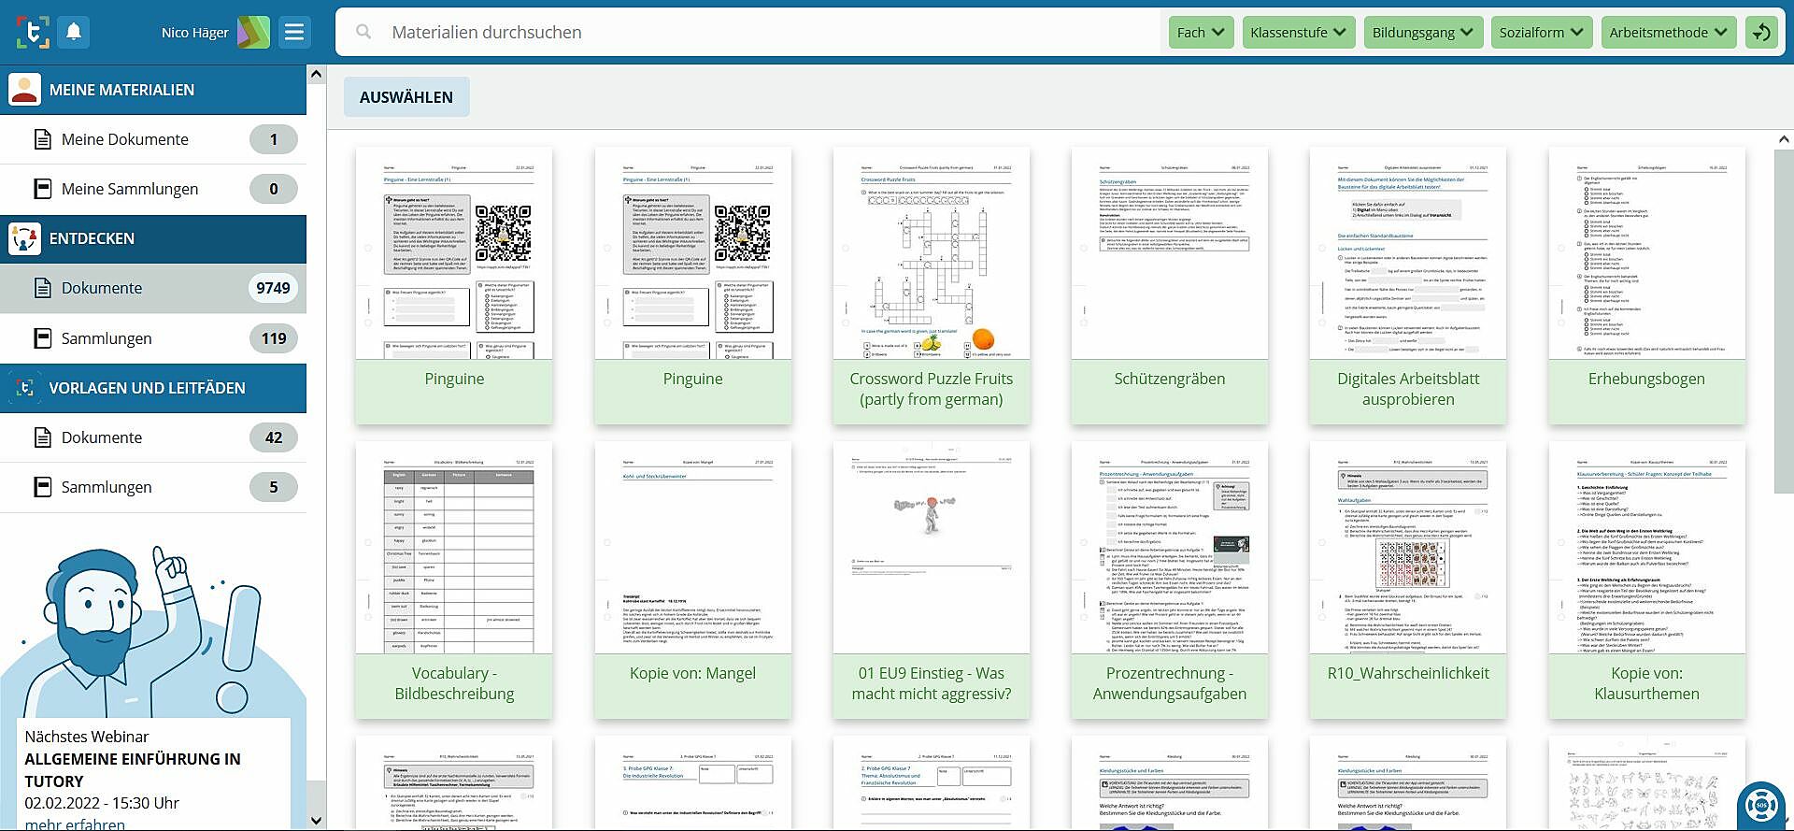Viewport: 1794px width, 831px height.
Task: Open the Sozialform filter dropdown
Action: (x=1541, y=33)
